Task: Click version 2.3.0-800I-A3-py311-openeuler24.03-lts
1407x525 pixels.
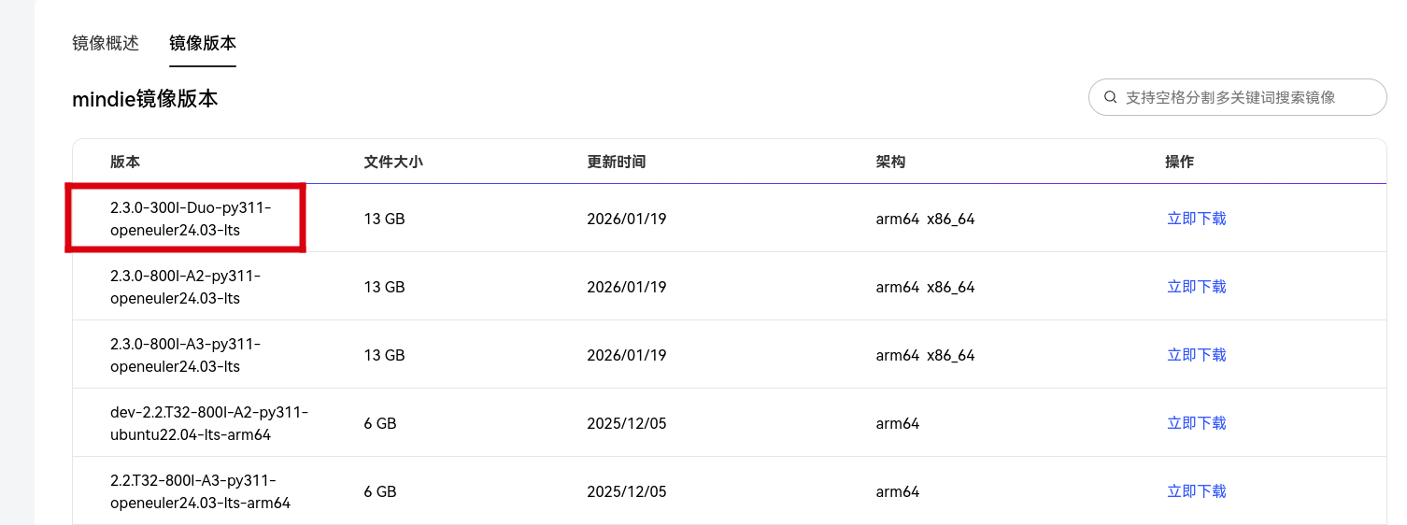Action: pos(185,355)
